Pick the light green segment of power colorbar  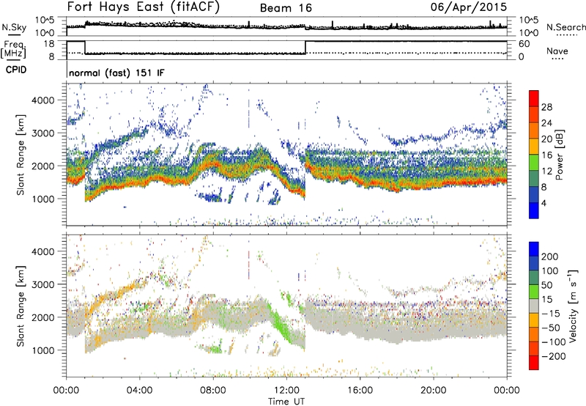534,163
